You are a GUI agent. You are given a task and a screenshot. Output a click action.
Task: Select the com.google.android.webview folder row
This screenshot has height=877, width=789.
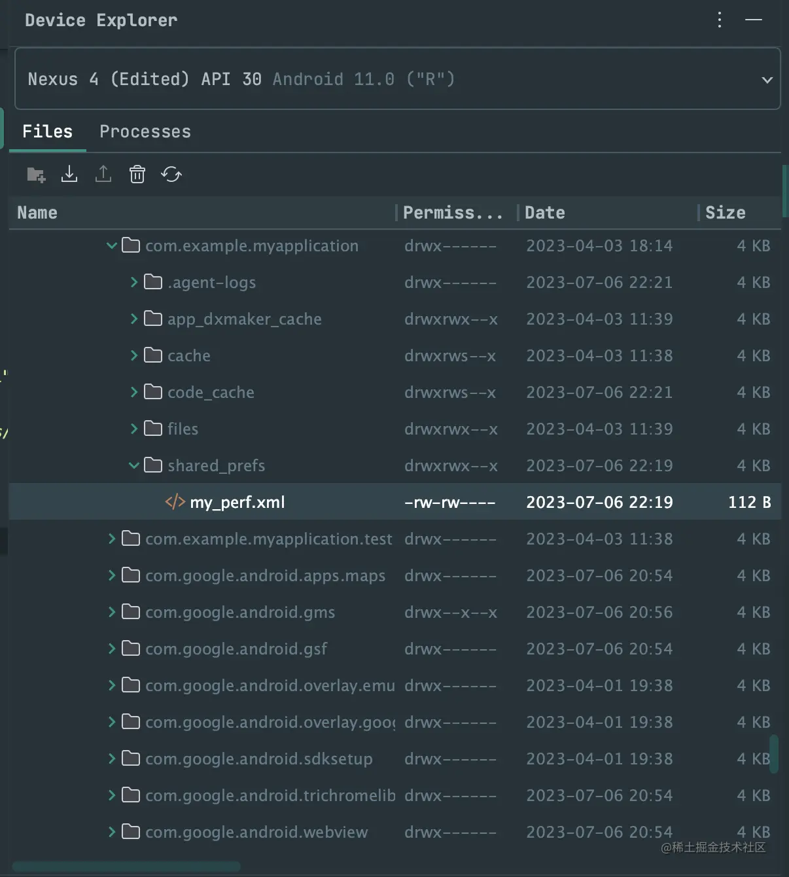[256, 832]
